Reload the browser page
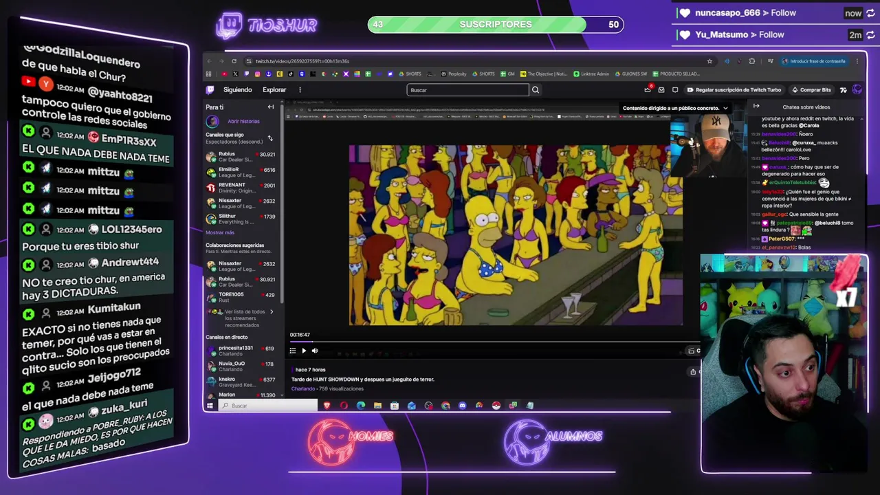The width and height of the screenshot is (880, 495). tap(234, 61)
